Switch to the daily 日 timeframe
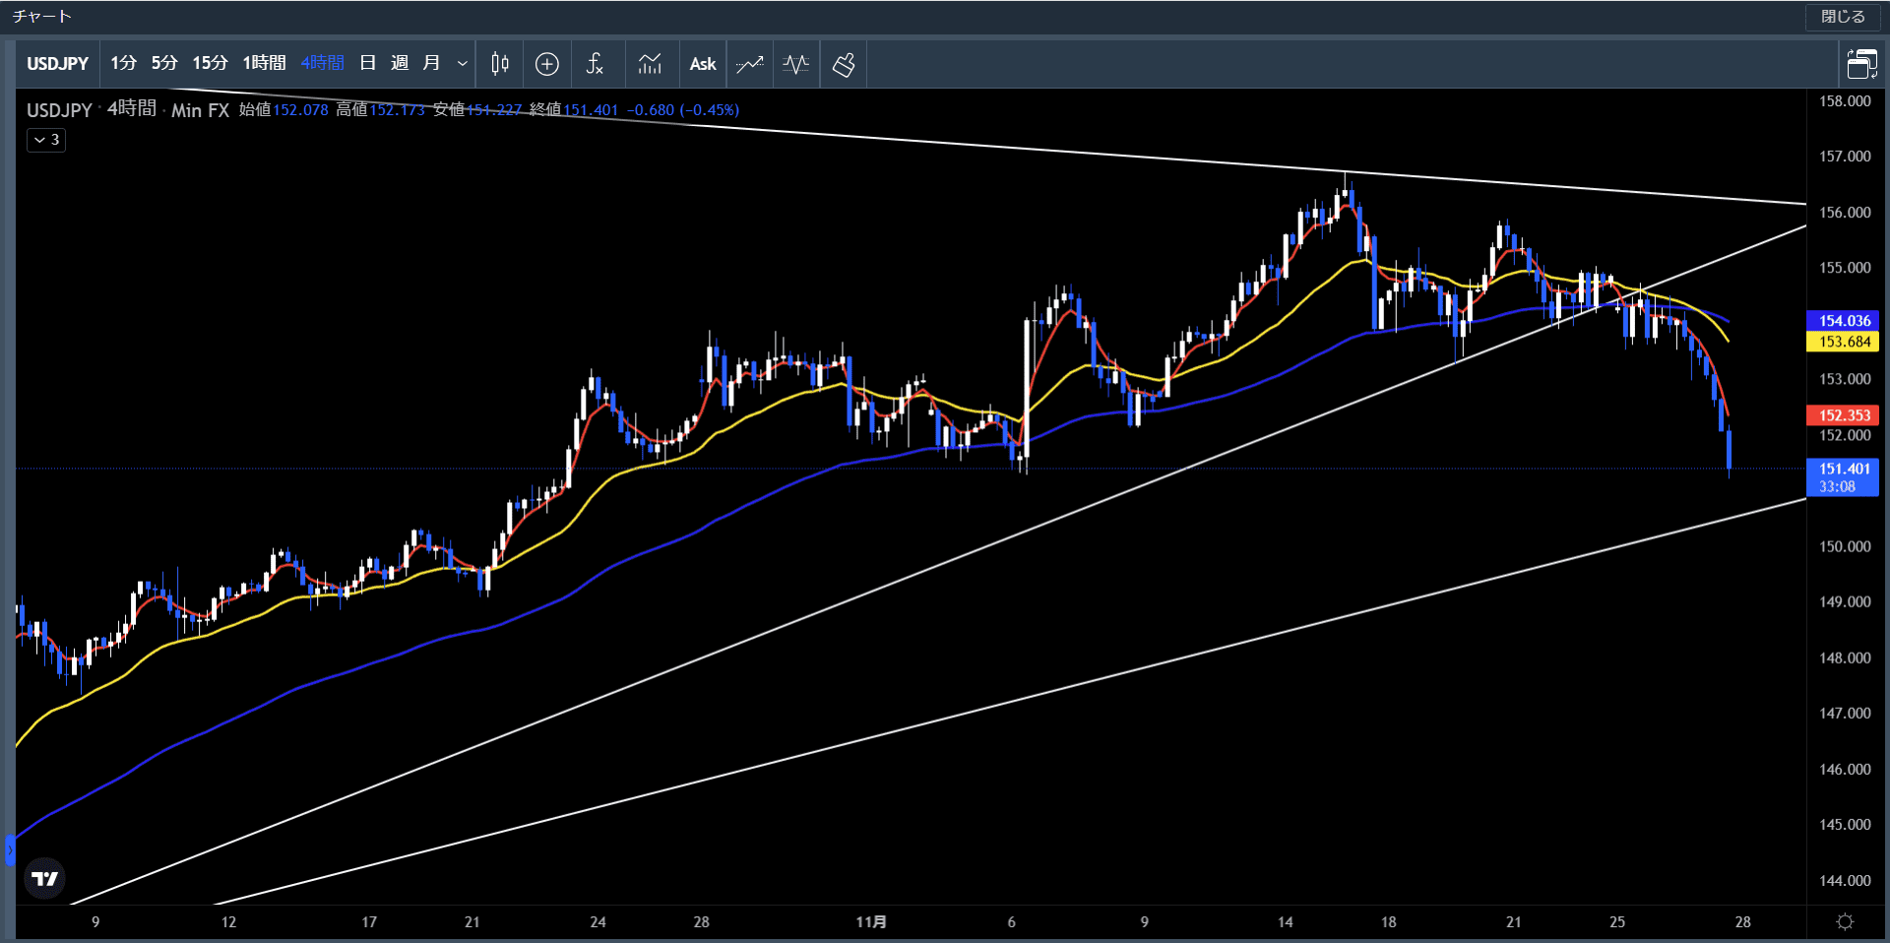This screenshot has height=943, width=1890. coord(368,64)
